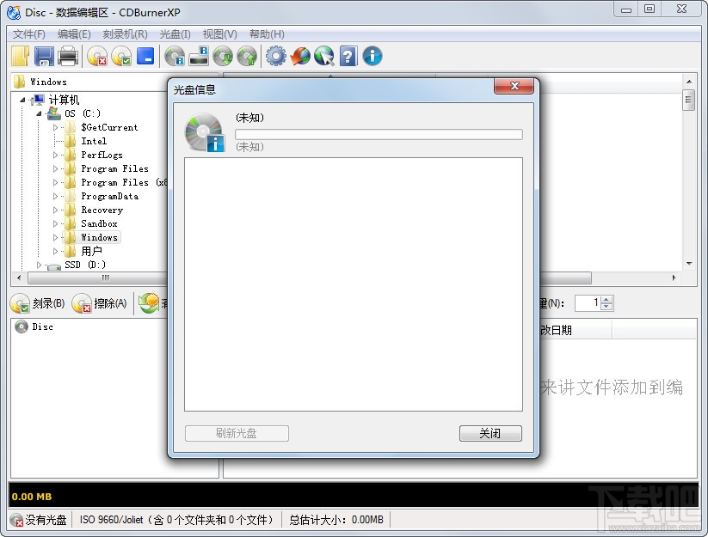Click the globe web browser toolbar icon
The height and width of the screenshot is (537, 708).
click(x=324, y=56)
